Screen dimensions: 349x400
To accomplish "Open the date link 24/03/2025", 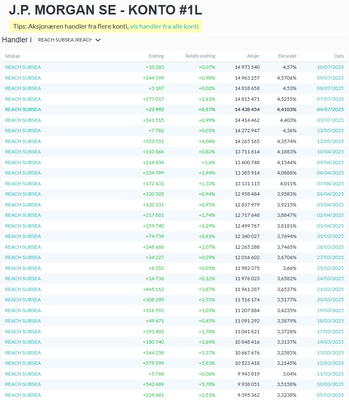I will (330, 279).
